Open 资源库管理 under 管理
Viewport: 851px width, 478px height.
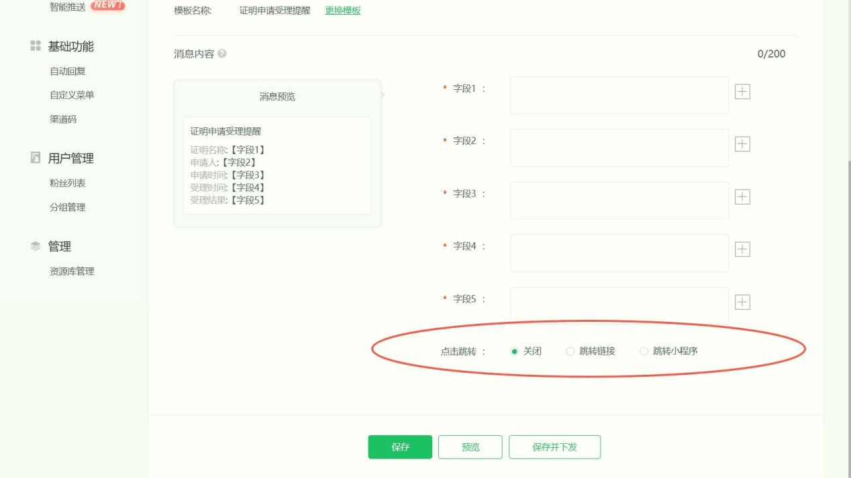(x=72, y=272)
